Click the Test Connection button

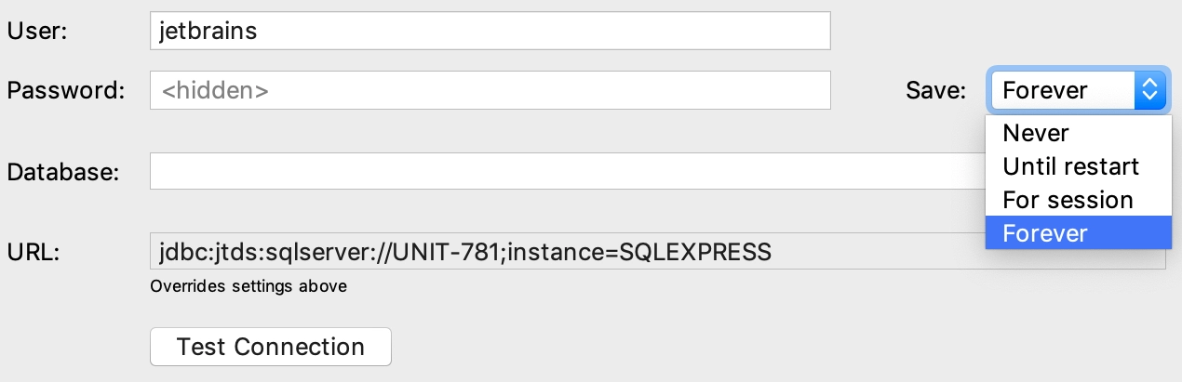pyautogui.click(x=271, y=347)
